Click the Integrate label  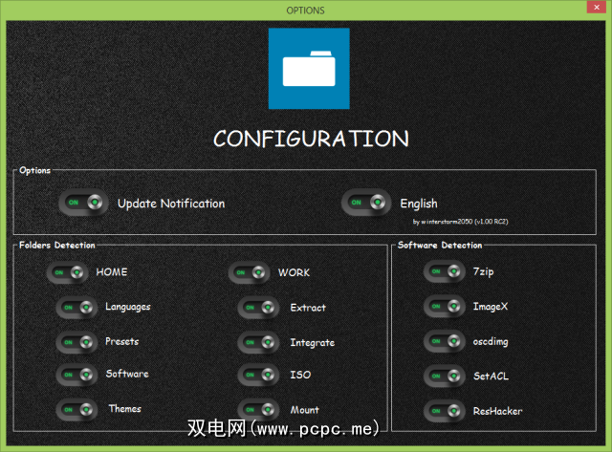tap(313, 343)
